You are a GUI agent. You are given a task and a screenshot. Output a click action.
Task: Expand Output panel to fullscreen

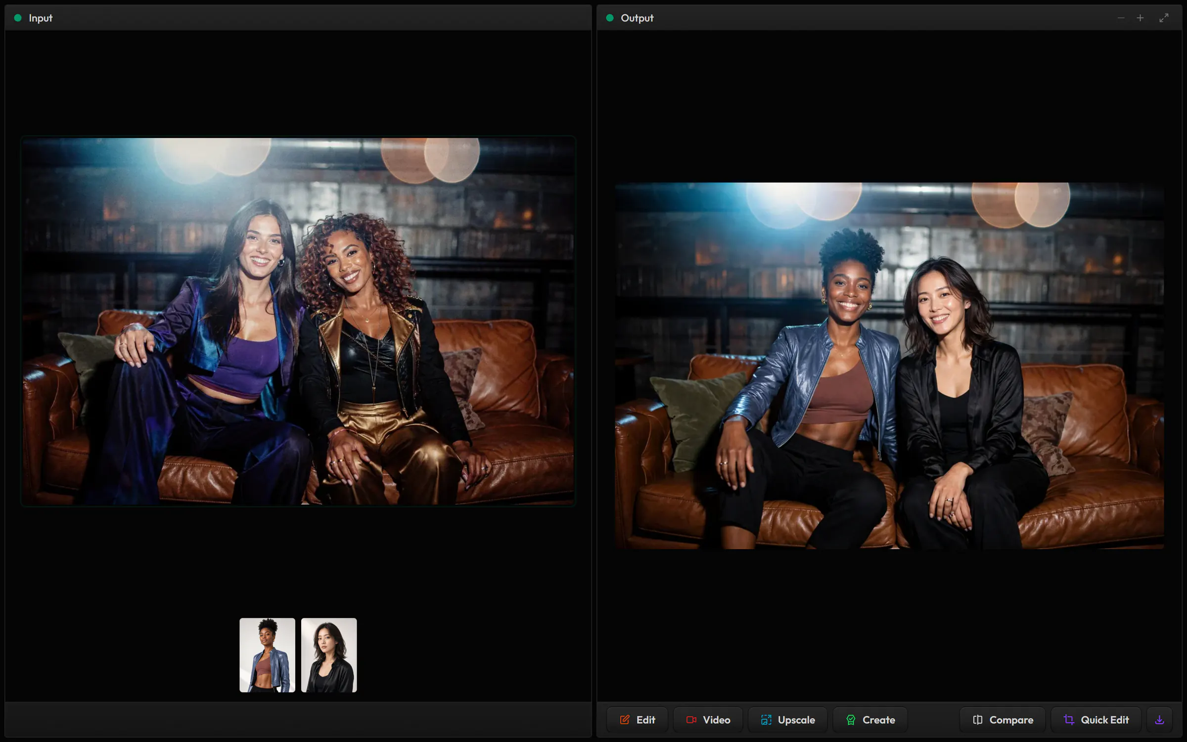1164,18
